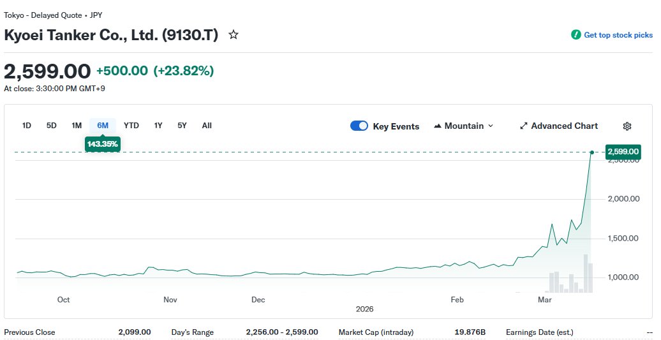The image size is (661, 340).
Task: Click the At close 3:30:00 PM text
Action: tap(54, 89)
